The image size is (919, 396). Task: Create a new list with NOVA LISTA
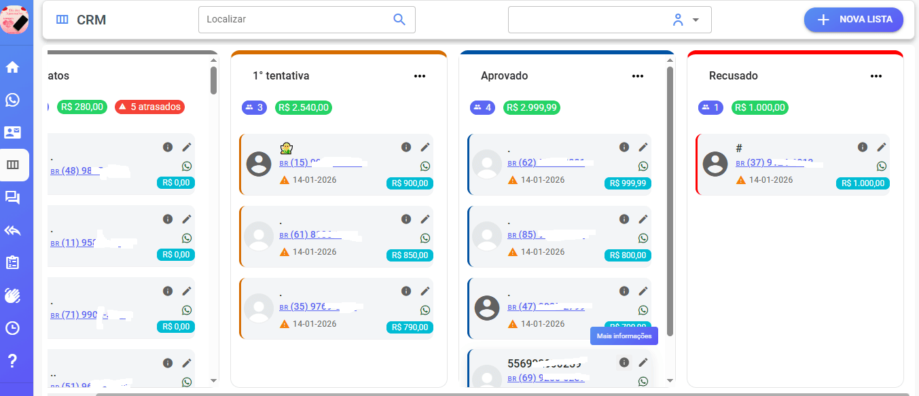point(853,20)
